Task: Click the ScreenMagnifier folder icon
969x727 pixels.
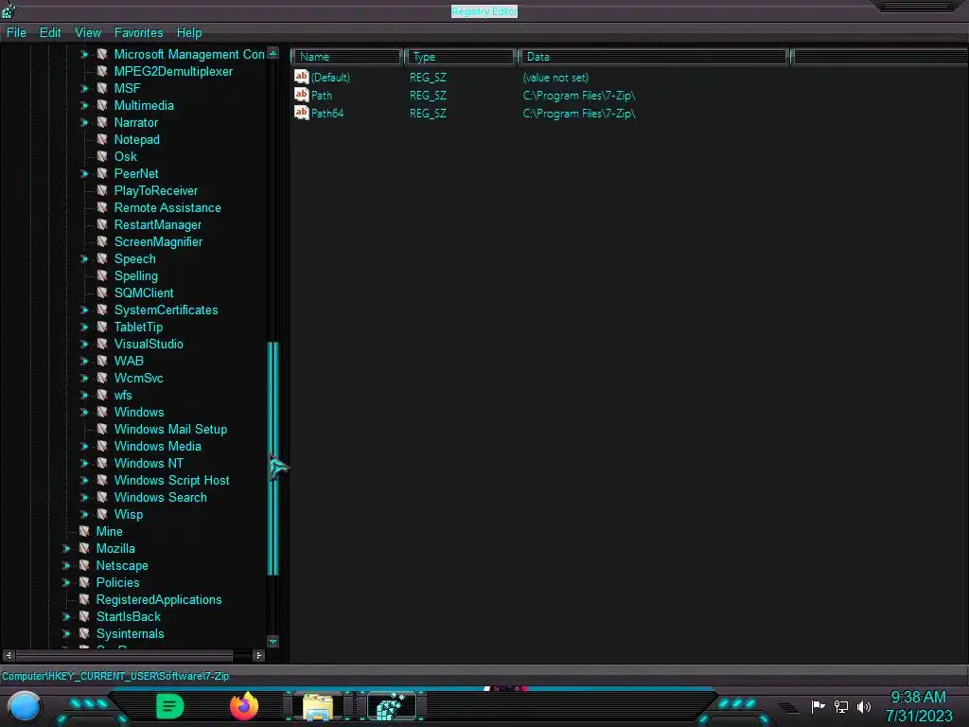Action: click(x=102, y=241)
